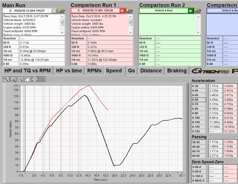Switch to the Distance tab
238x184 pixels.
click(151, 71)
